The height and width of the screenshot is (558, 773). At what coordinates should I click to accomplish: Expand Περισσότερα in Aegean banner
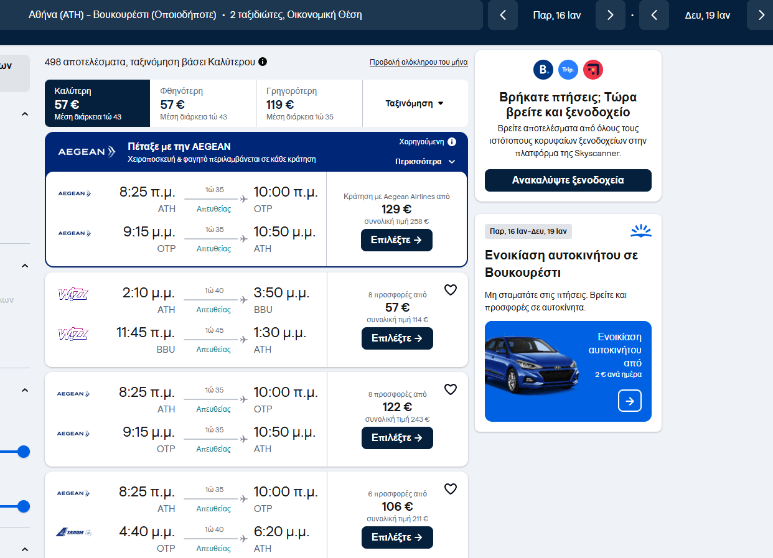(425, 162)
